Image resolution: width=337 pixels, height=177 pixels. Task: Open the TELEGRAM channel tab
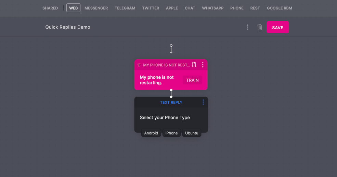tap(125, 8)
